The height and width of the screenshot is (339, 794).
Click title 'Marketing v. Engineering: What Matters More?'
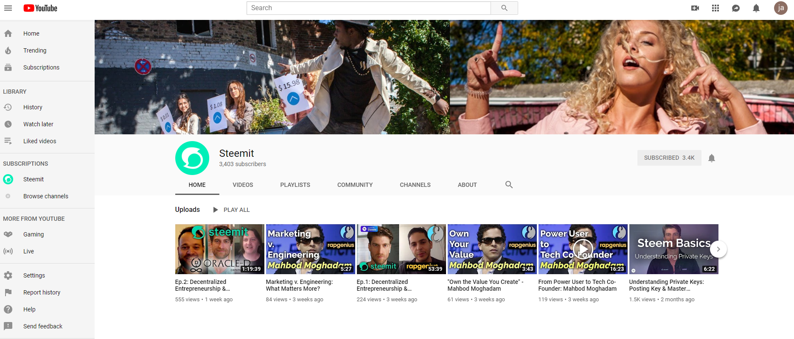[x=299, y=285]
